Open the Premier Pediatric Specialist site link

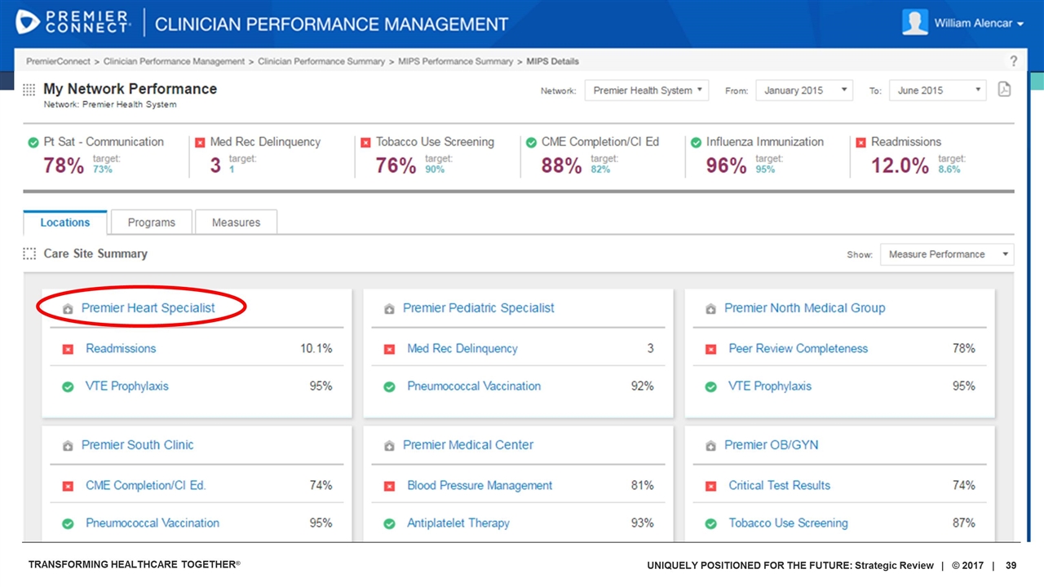point(479,308)
